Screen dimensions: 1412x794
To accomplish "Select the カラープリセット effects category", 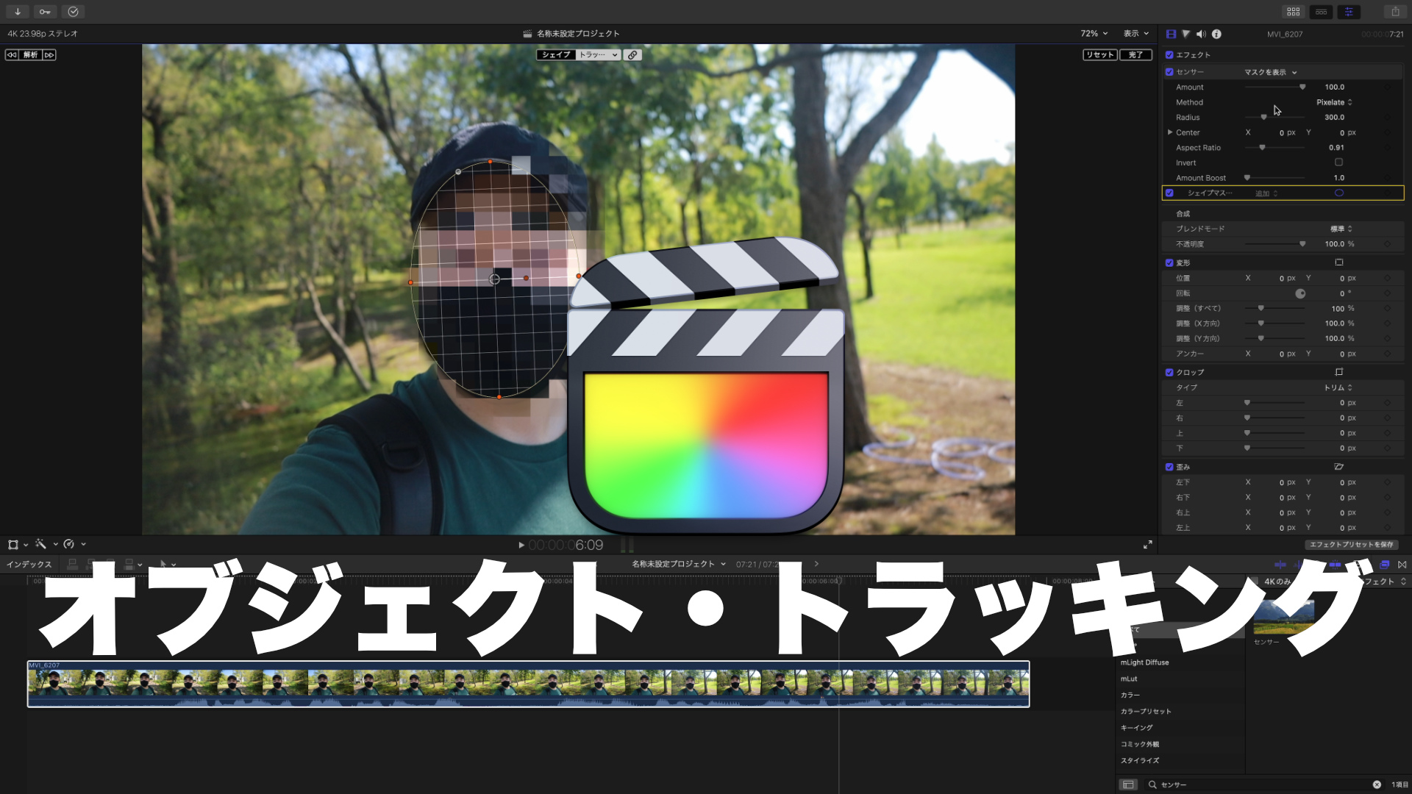I will coord(1146,712).
